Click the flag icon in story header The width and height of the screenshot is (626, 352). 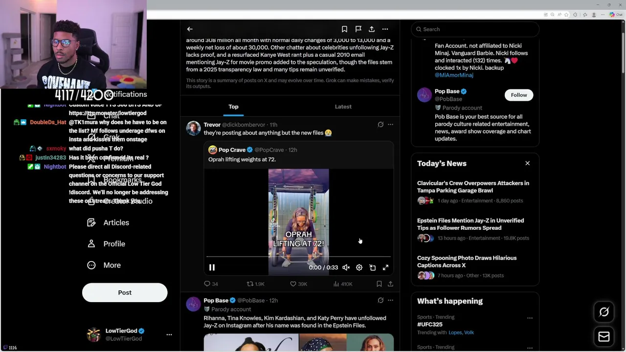click(358, 29)
